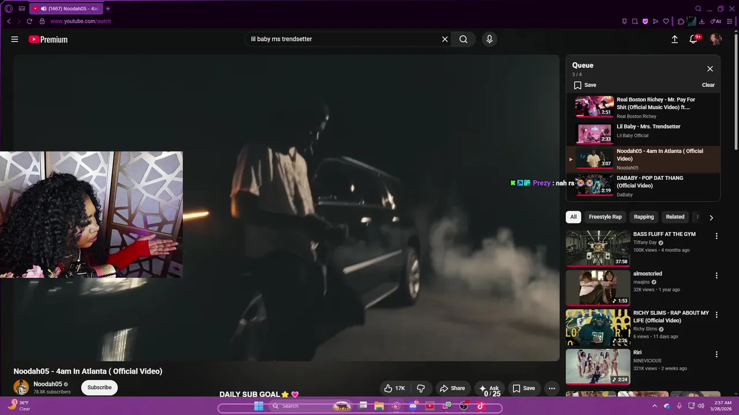Open the browser extensions cube icon
The height and width of the screenshot is (415, 739).
[681, 21]
